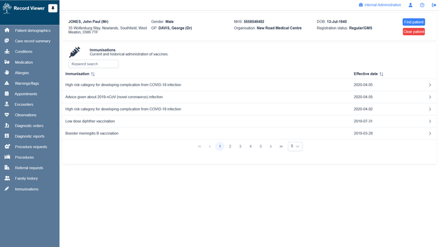
Task: Select Medication menu item label
Action: pyautogui.click(x=24, y=62)
